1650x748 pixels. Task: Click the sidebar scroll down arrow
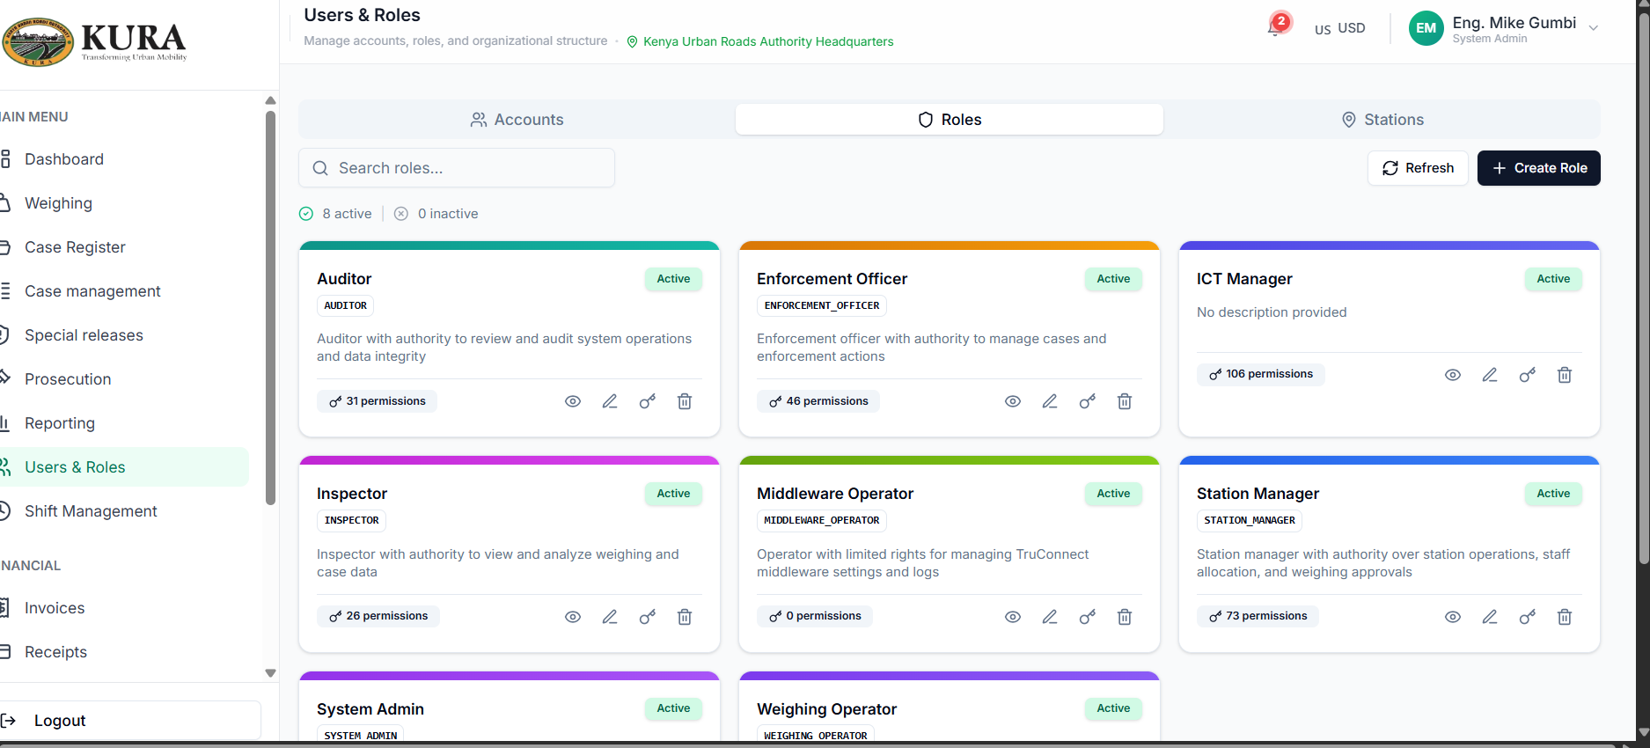(270, 673)
